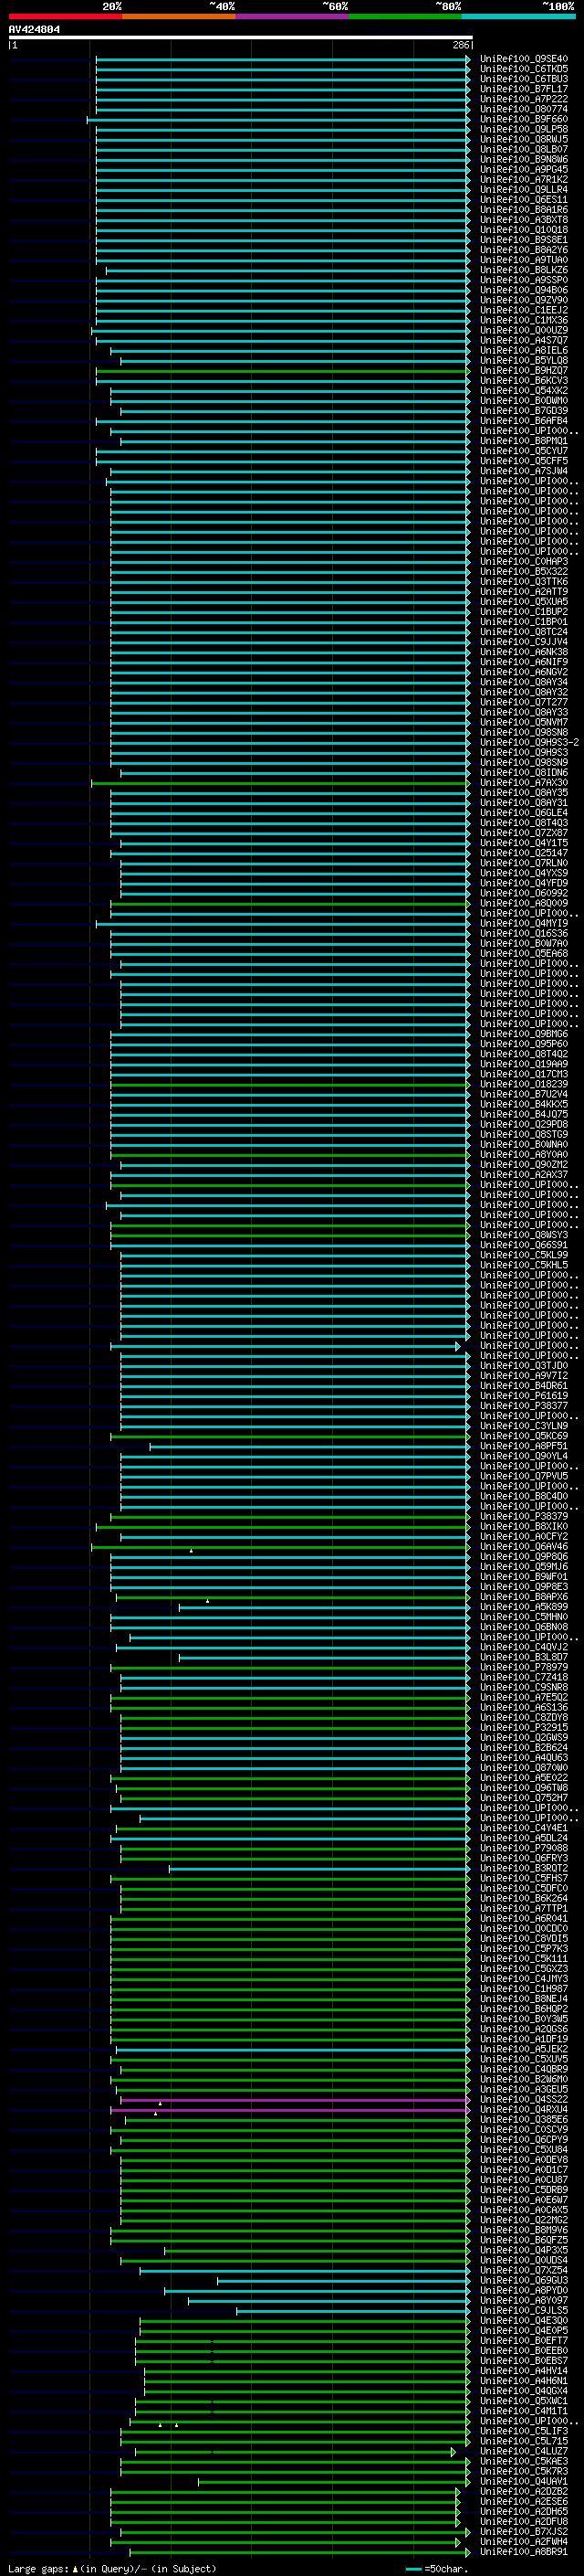Open hit UniRef100_C0HAP3
This screenshot has height=2576, width=584.
[x=524, y=562]
